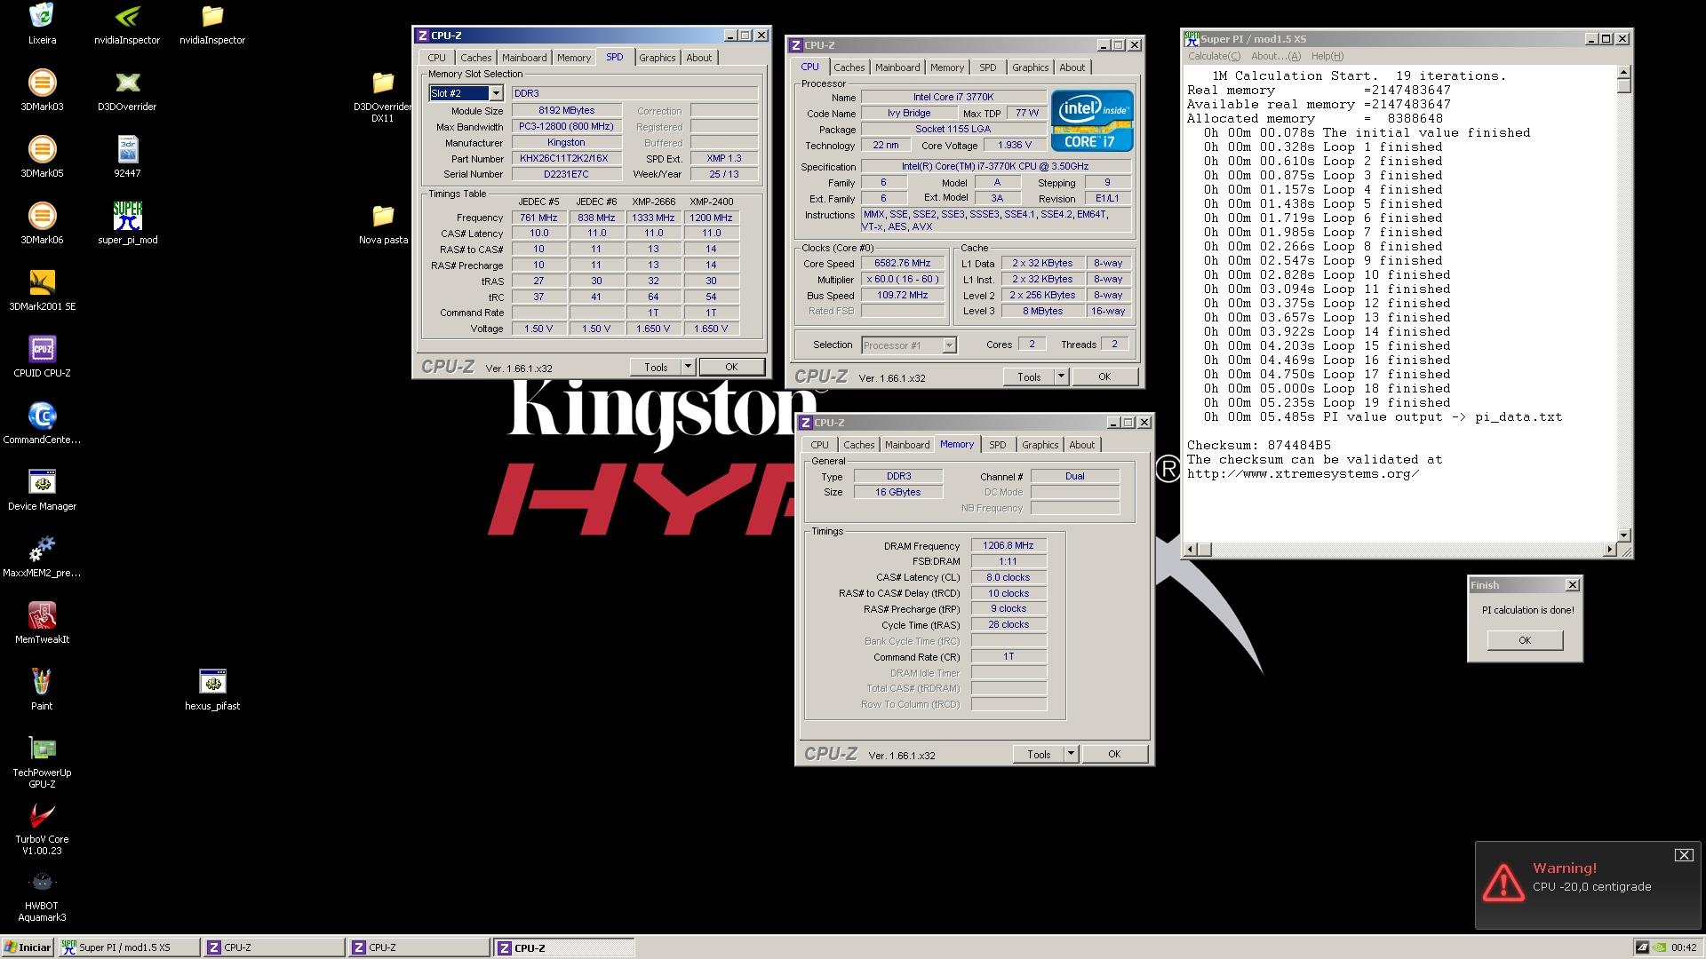Image resolution: width=1706 pixels, height=959 pixels.
Task: Open Calculate menu in Super PI
Action: [1214, 56]
